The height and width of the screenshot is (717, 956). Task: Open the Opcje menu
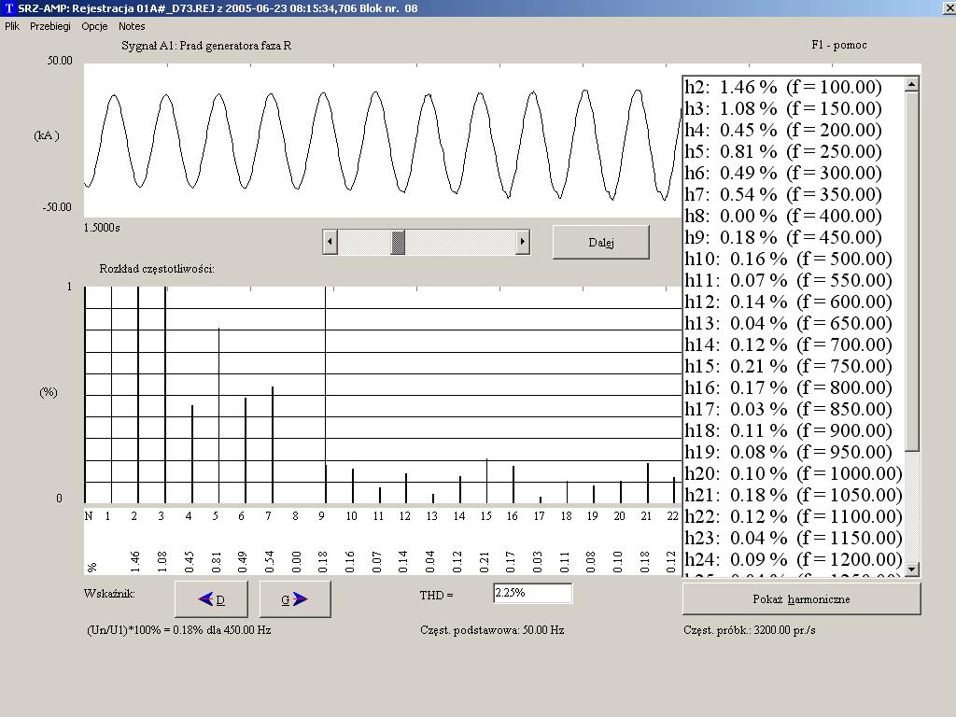coord(94,26)
